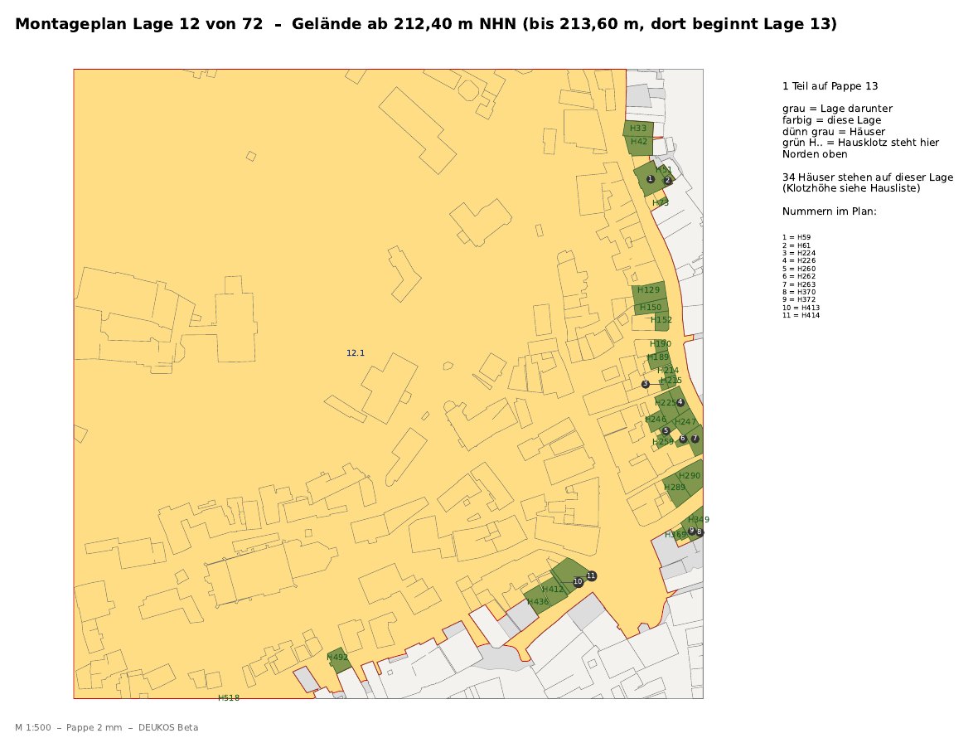Click legend line 'dünn grau = Häuser'
The width and height of the screenshot is (978, 738).
833,132
